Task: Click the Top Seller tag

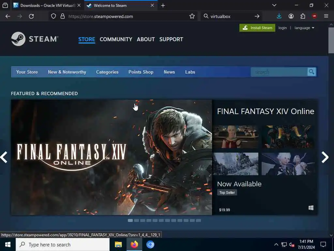Action: tap(227, 192)
